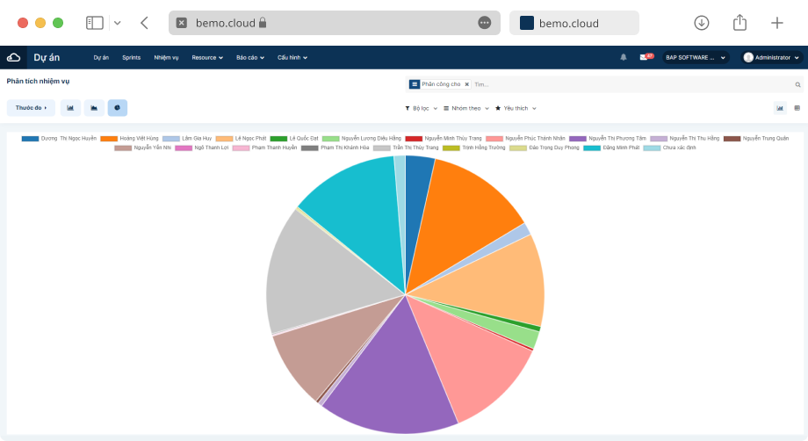
Task: Open the Nhiệm vụ menu item
Action: point(166,58)
